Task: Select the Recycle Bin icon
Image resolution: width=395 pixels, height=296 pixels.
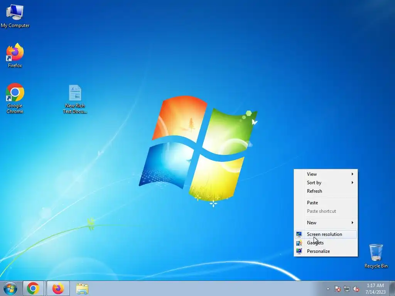Action: 376,256
